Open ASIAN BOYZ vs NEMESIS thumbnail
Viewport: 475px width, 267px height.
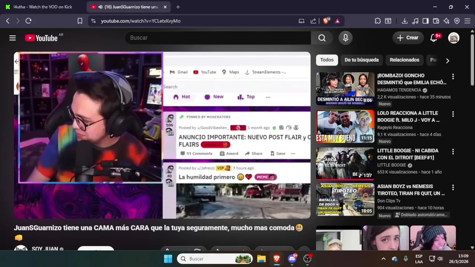(x=345, y=200)
